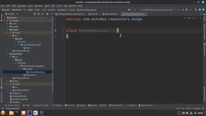This screenshot has height=116, width=206.
Task: Expand all icon in Project panel header
Action: click(x=39, y=14)
